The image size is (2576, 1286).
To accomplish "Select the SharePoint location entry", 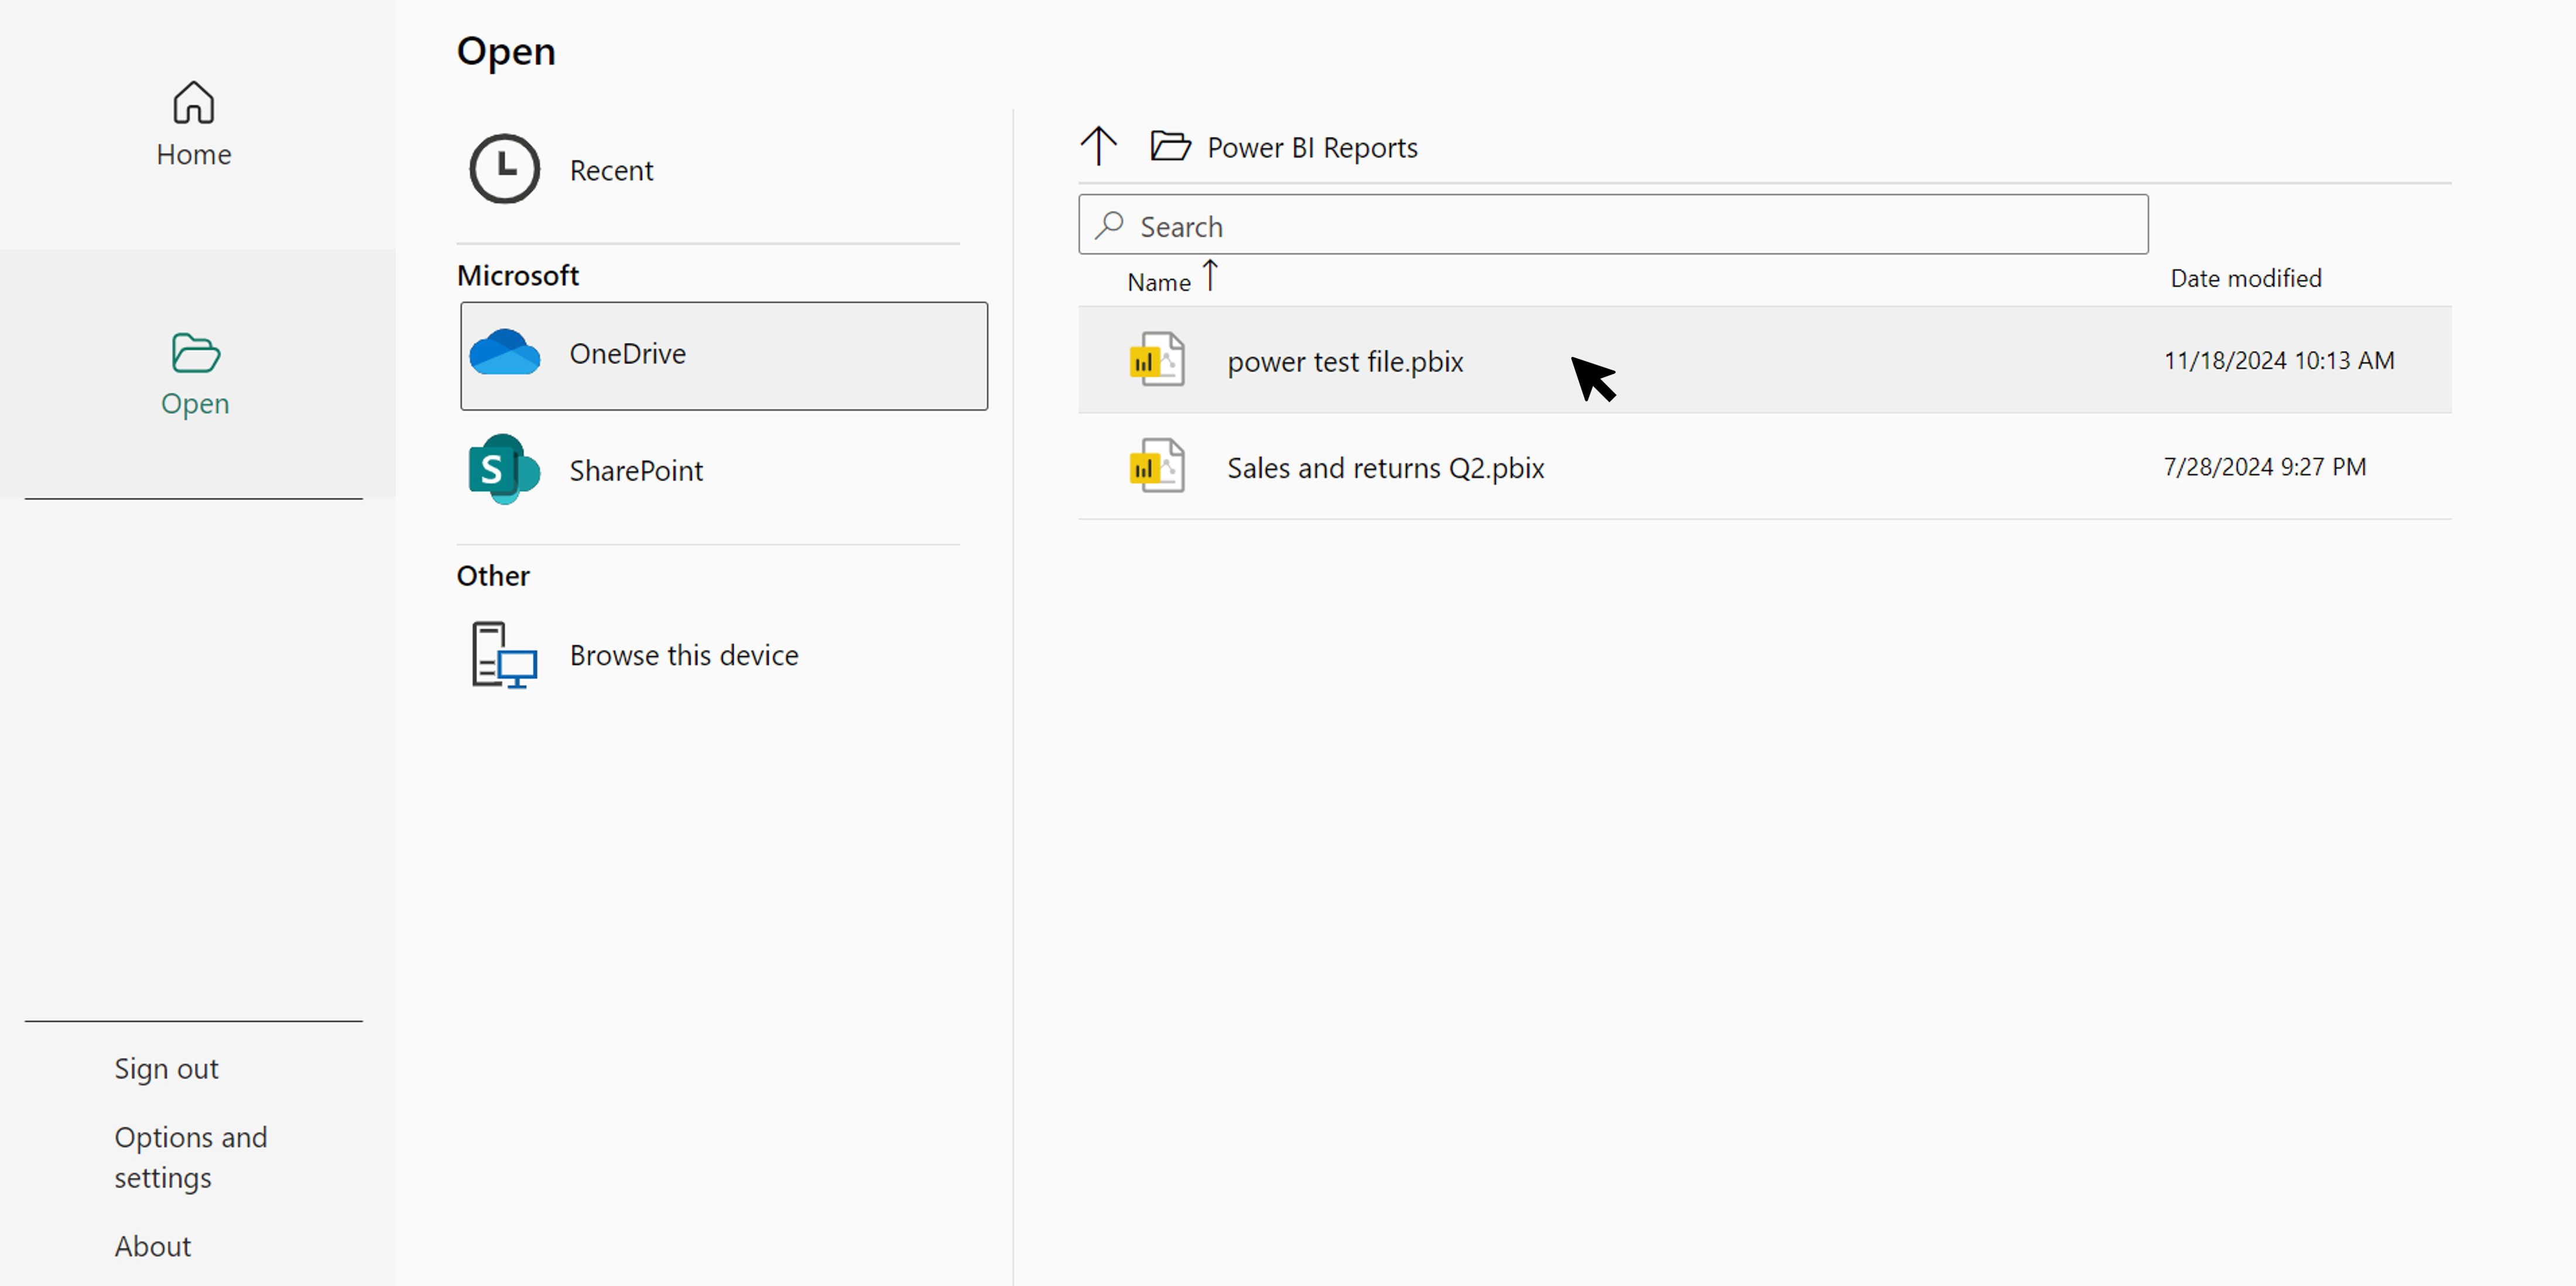I will pyautogui.click(x=636, y=470).
